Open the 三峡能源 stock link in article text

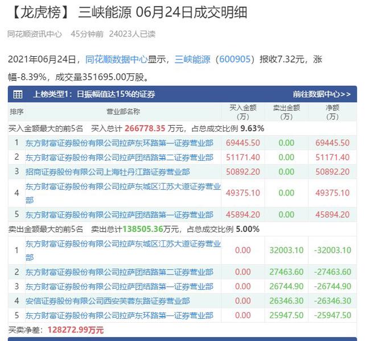192,60
